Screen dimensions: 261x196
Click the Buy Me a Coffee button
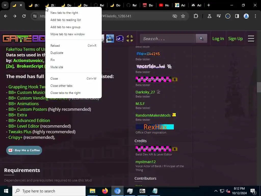24,150
